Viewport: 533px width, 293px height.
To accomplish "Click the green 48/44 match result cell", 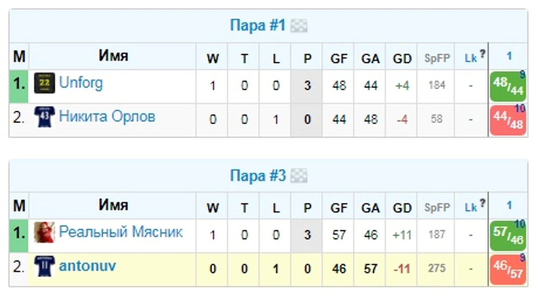I will 508,86.
